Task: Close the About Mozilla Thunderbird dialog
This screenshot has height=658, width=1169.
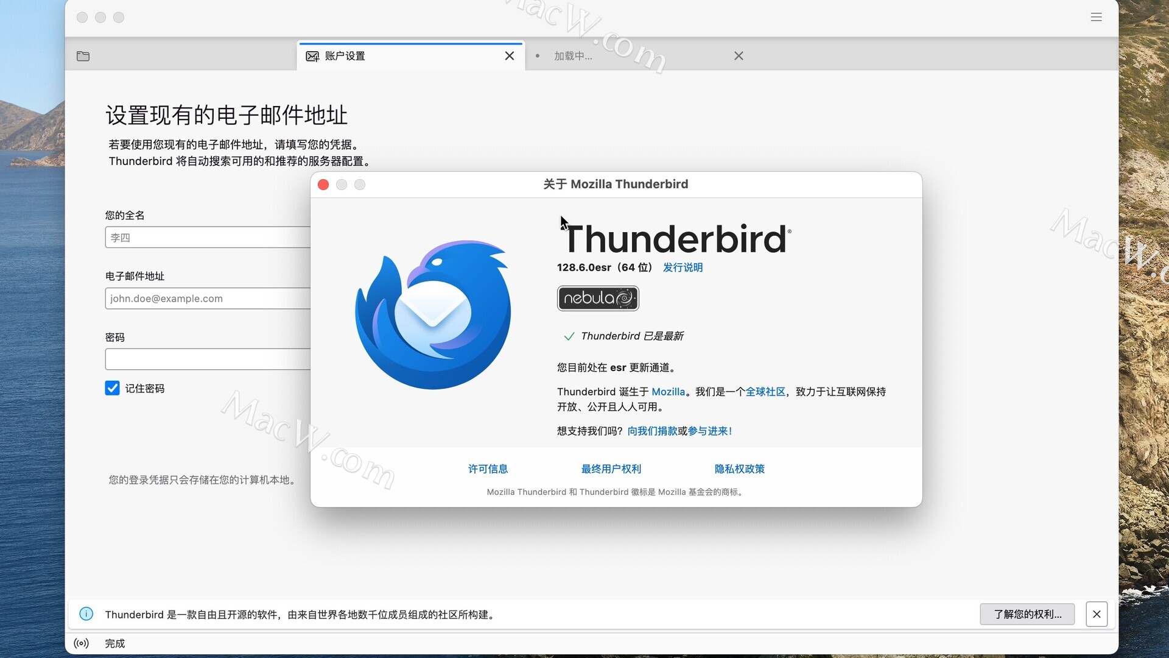Action: [x=323, y=185]
